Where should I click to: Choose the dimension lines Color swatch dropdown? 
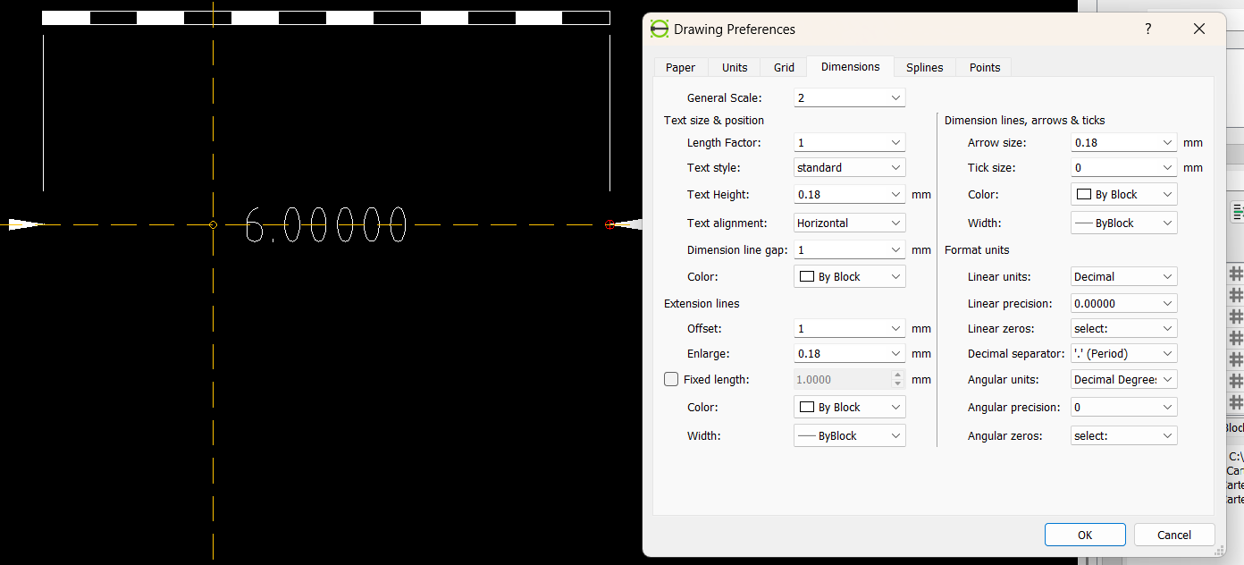pos(1123,194)
